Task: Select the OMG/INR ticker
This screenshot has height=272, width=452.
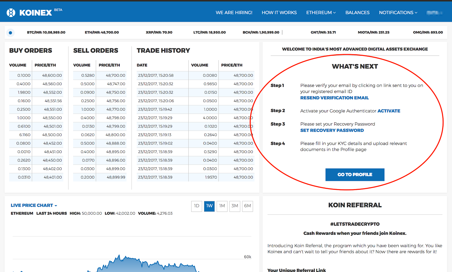Action: (428, 33)
